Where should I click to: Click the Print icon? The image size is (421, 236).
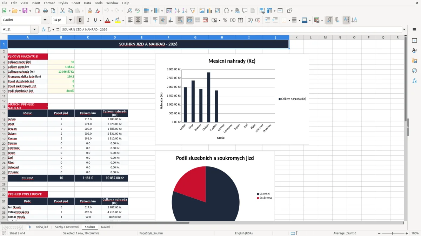point(45,11)
